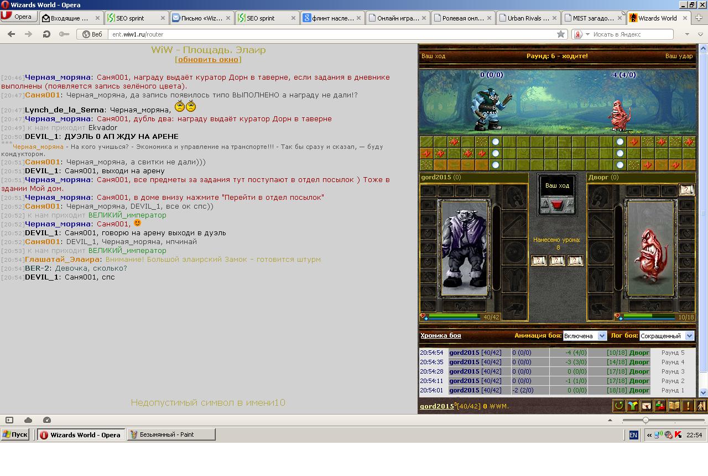Viewport: 708px width, 476px height.
Task: Close the Wizards World tab
Action: [x=685, y=18]
